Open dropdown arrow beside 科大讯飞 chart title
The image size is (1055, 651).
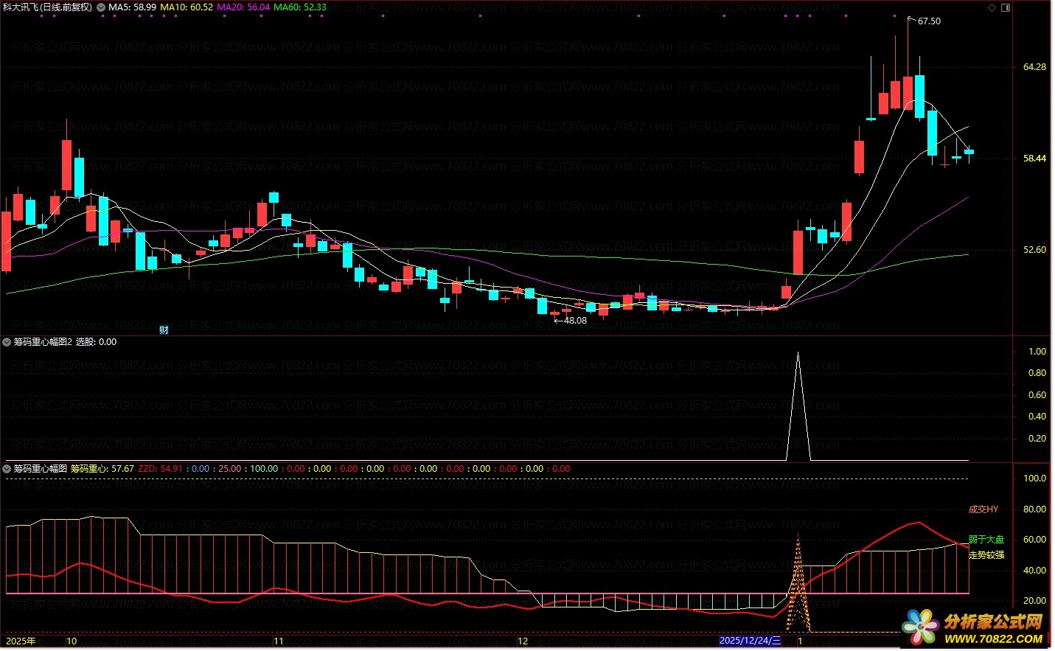(x=101, y=7)
